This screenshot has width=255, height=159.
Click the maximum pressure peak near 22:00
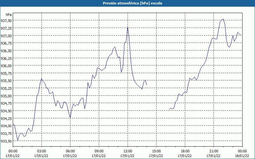(223, 19)
